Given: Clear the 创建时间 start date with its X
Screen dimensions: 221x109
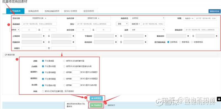Looking at the screenshot, I should point(44,42).
